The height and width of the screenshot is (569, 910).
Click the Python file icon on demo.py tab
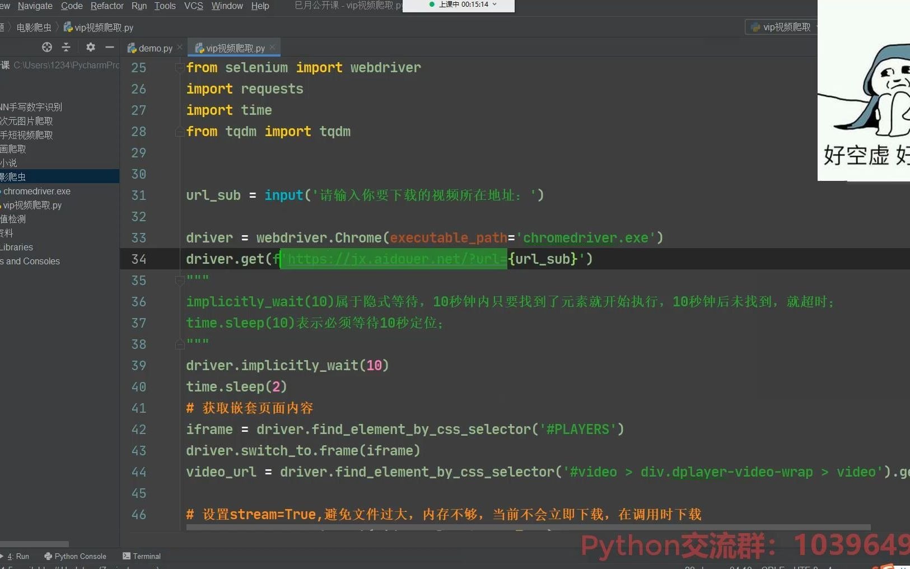click(133, 48)
